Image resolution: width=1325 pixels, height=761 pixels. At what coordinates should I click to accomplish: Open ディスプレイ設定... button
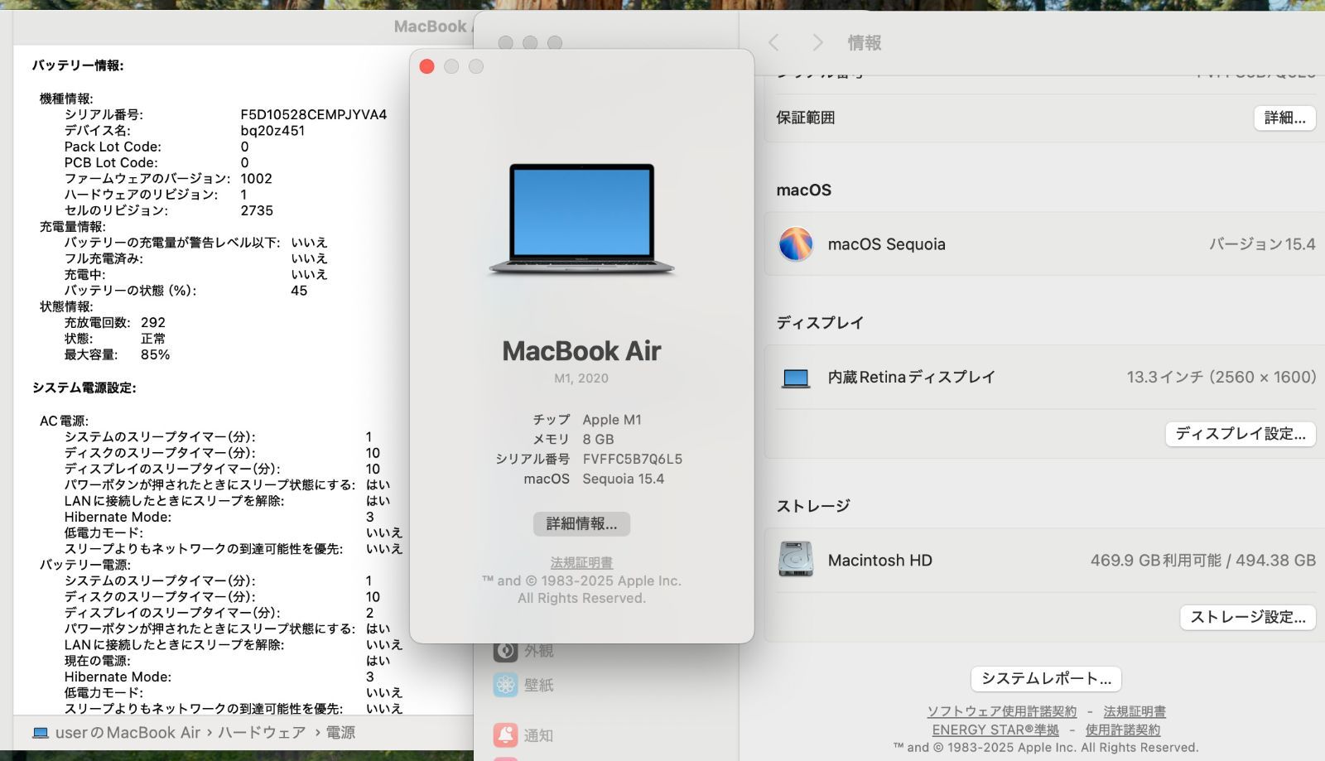pos(1241,434)
